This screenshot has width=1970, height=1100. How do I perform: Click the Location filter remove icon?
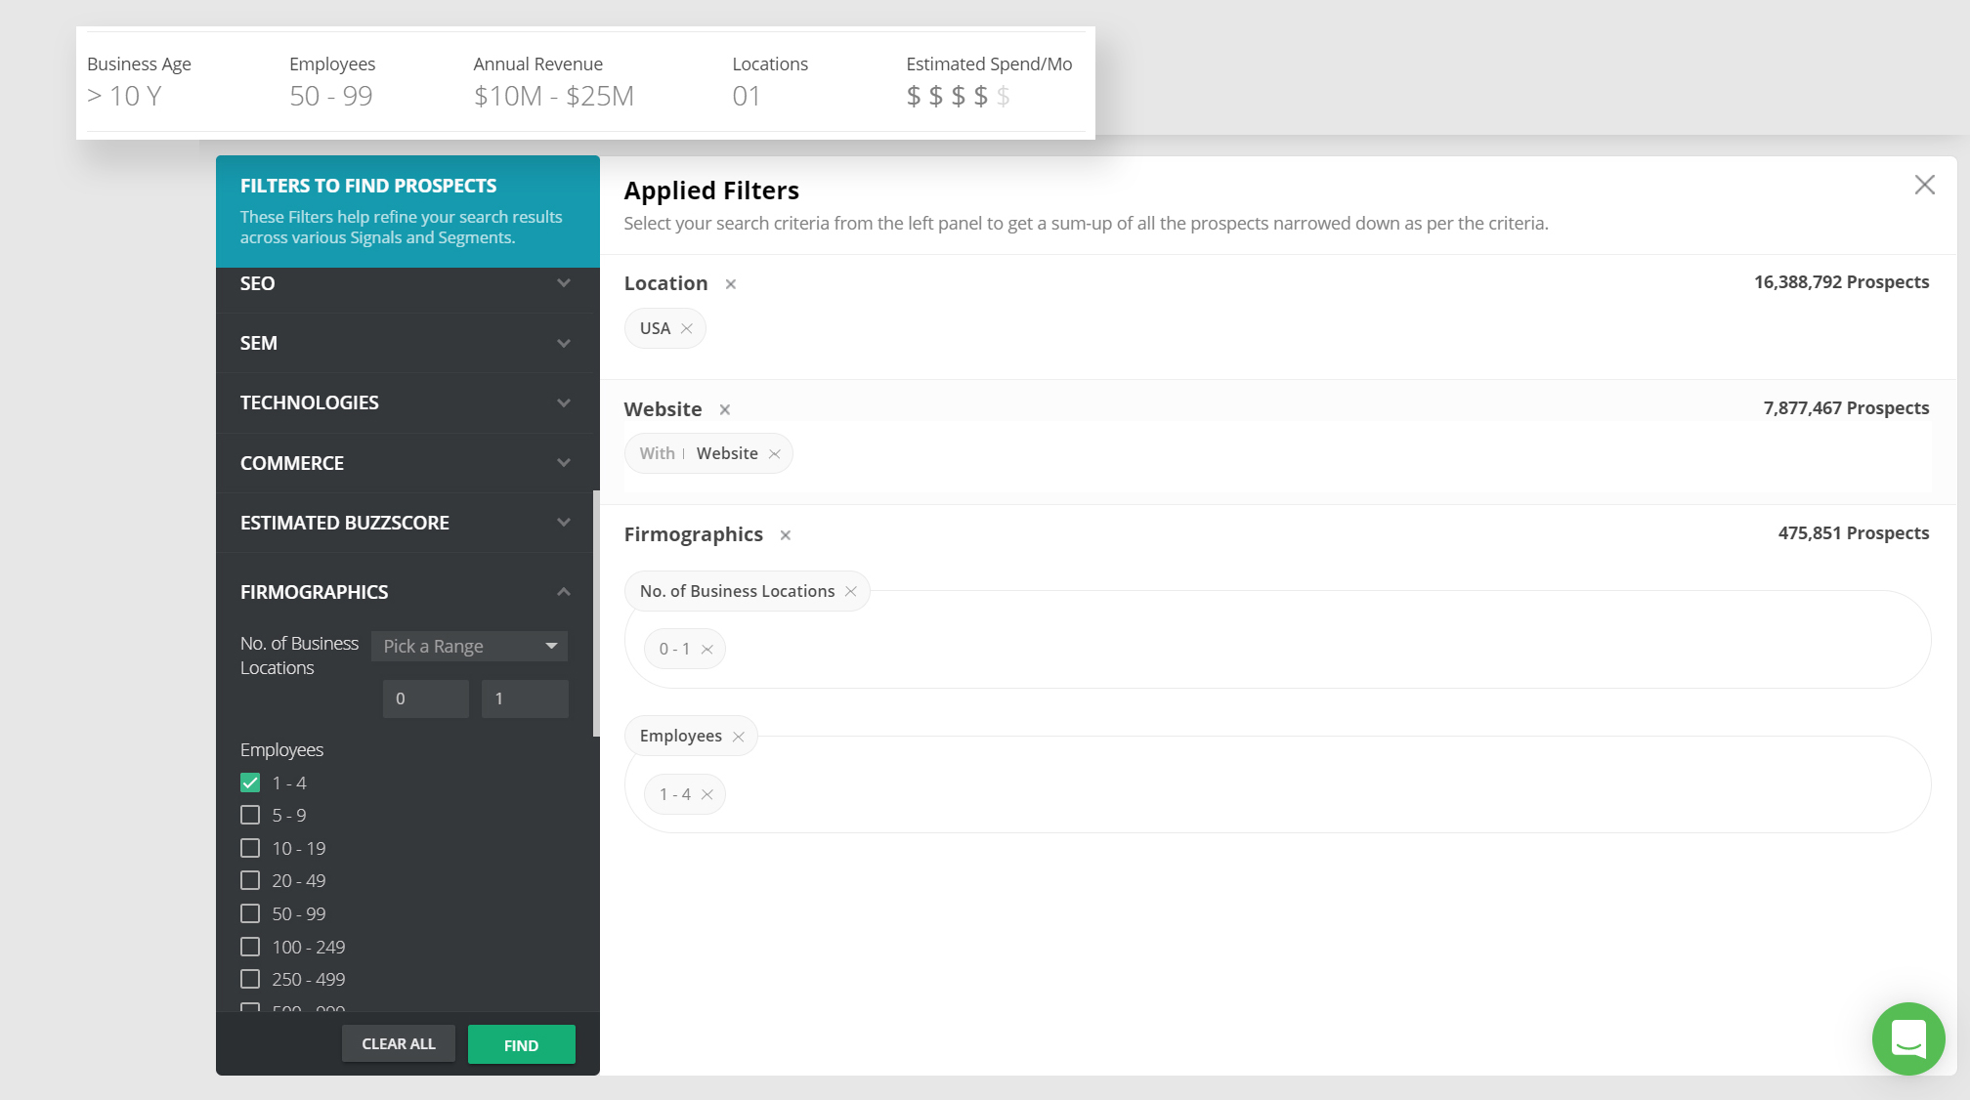731,284
